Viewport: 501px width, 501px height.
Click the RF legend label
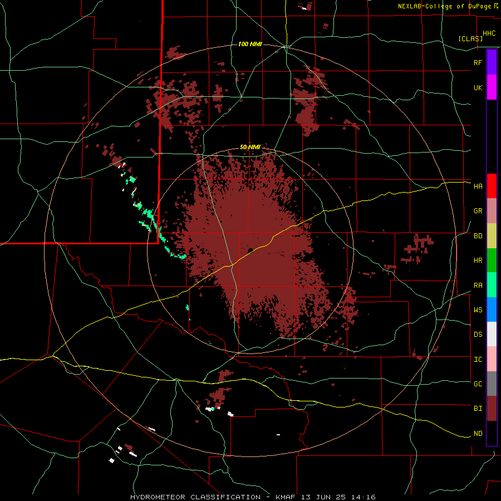[x=478, y=62]
